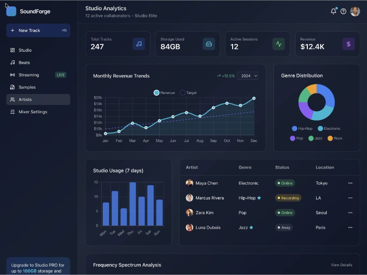Click the Active Sessions pulse icon
This screenshot has height=275, width=367.
point(278,44)
